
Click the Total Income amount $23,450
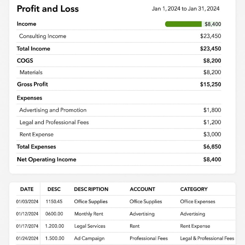210,49
